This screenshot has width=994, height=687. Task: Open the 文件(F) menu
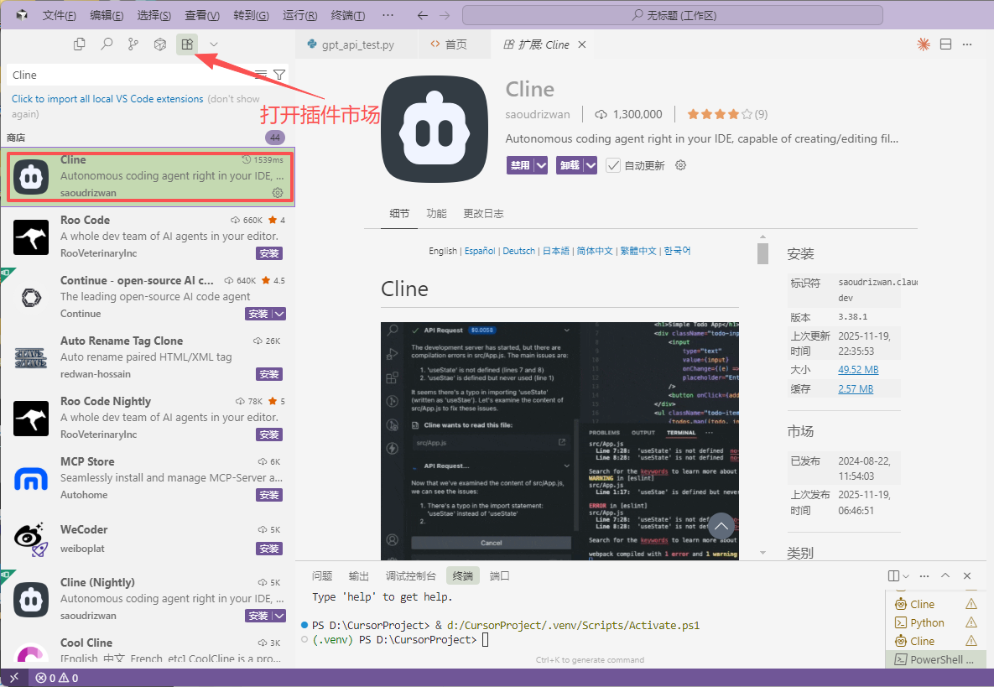tap(59, 15)
